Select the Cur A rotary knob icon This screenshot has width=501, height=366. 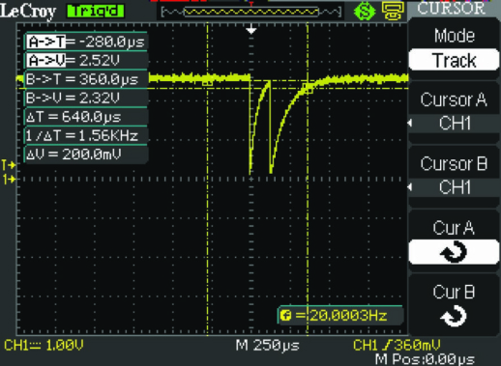pos(454,252)
